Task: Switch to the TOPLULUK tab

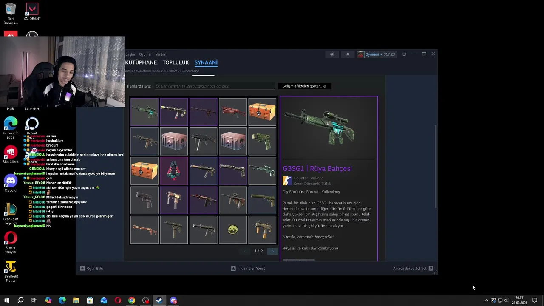Action: (176, 62)
